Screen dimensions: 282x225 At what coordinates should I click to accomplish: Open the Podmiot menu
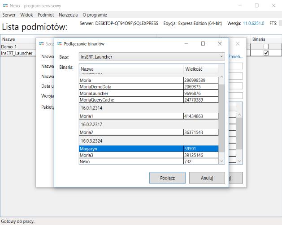(x=46, y=15)
